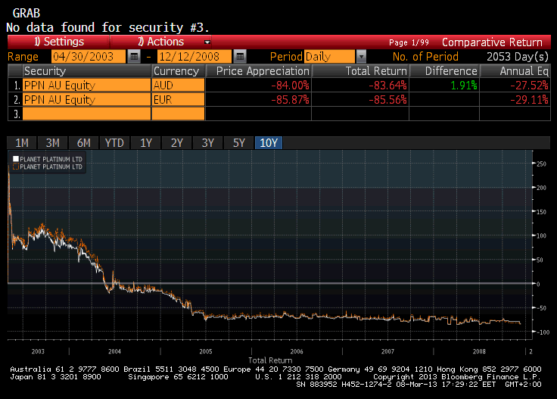The width and height of the screenshot is (557, 399).
Task: Click the -85.87% price appreciation value
Action: pos(290,100)
